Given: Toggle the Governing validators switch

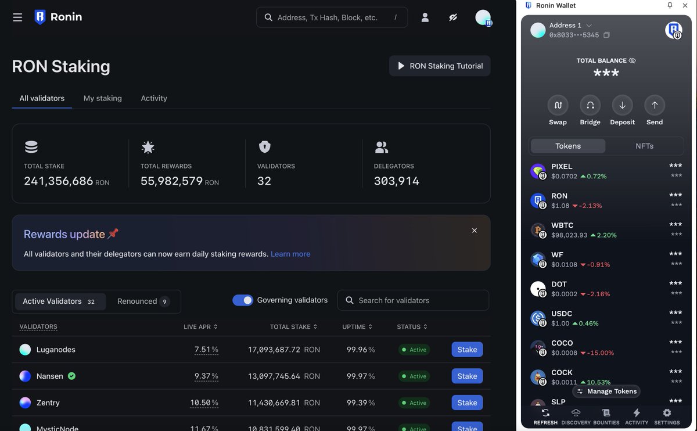Looking at the screenshot, I should 243,300.
